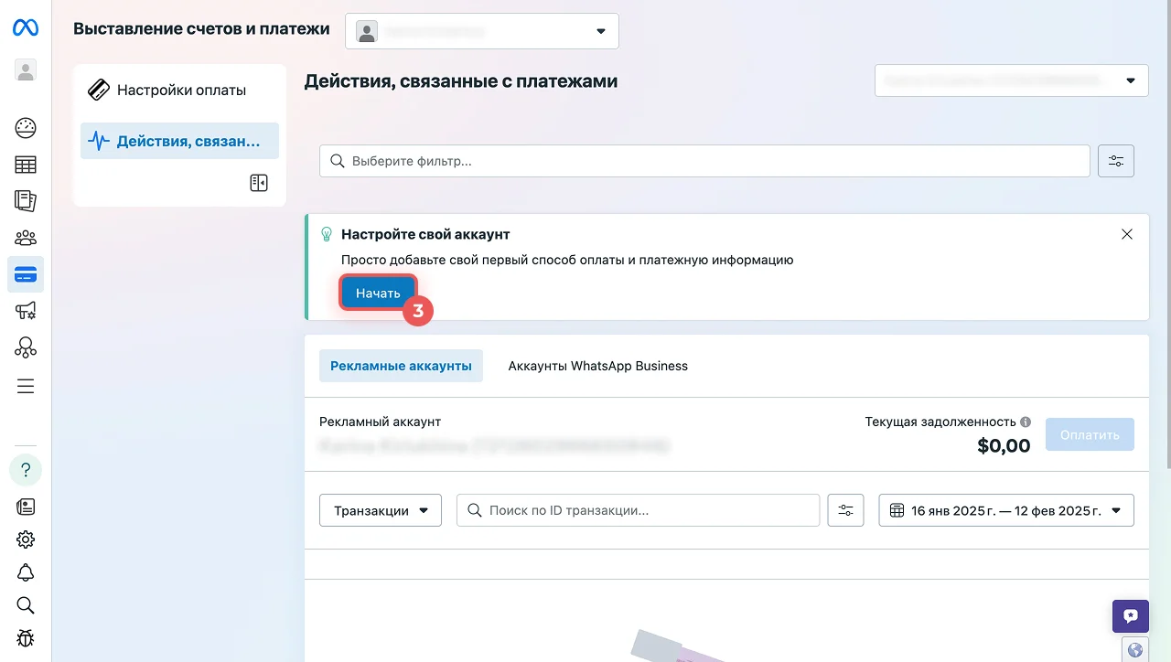Open the audiences people icon in sidebar
This screenshot has height=662, width=1171.
click(x=26, y=238)
